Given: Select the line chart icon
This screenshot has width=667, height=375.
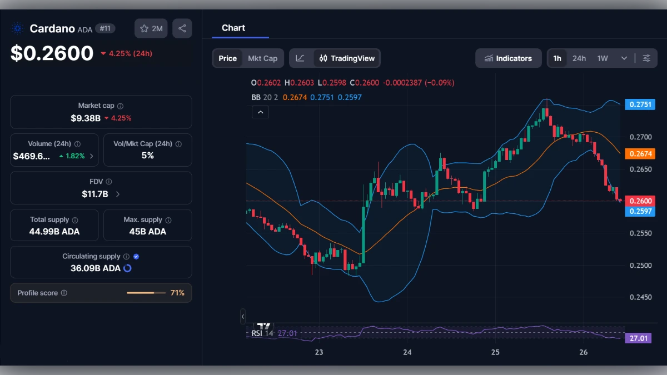Looking at the screenshot, I should (x=300, y=58).
